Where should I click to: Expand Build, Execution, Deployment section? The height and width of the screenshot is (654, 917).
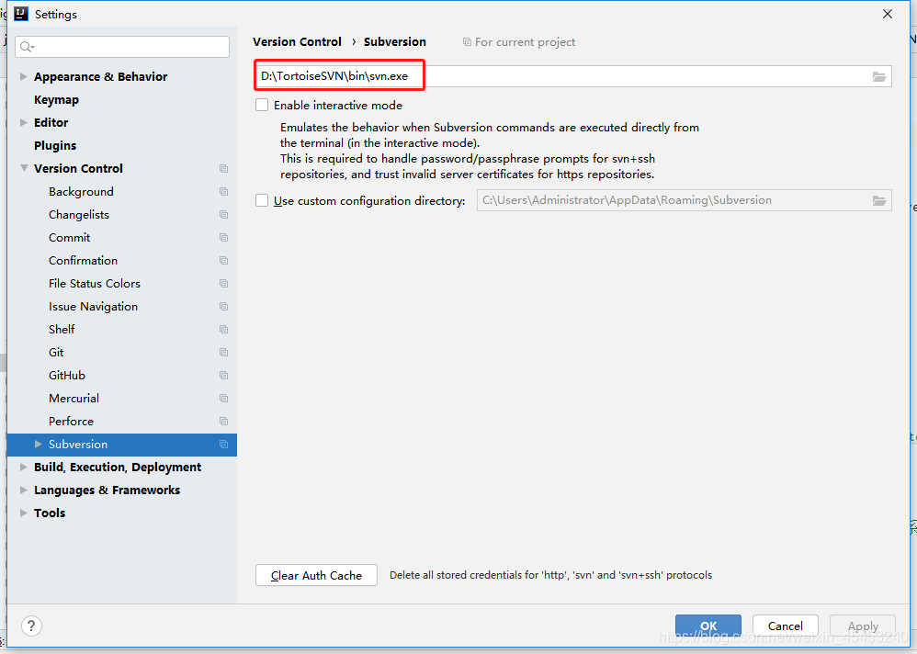click(23, 467)
